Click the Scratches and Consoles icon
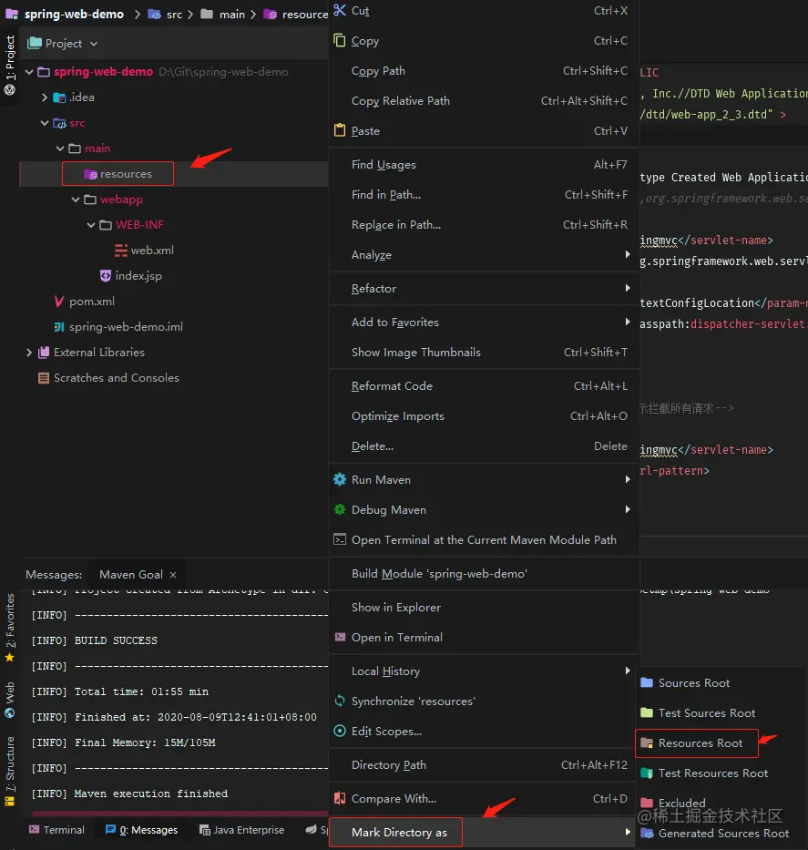Viewport: 808px width, 850px height. pyautogui.click(x=44, y=378)
